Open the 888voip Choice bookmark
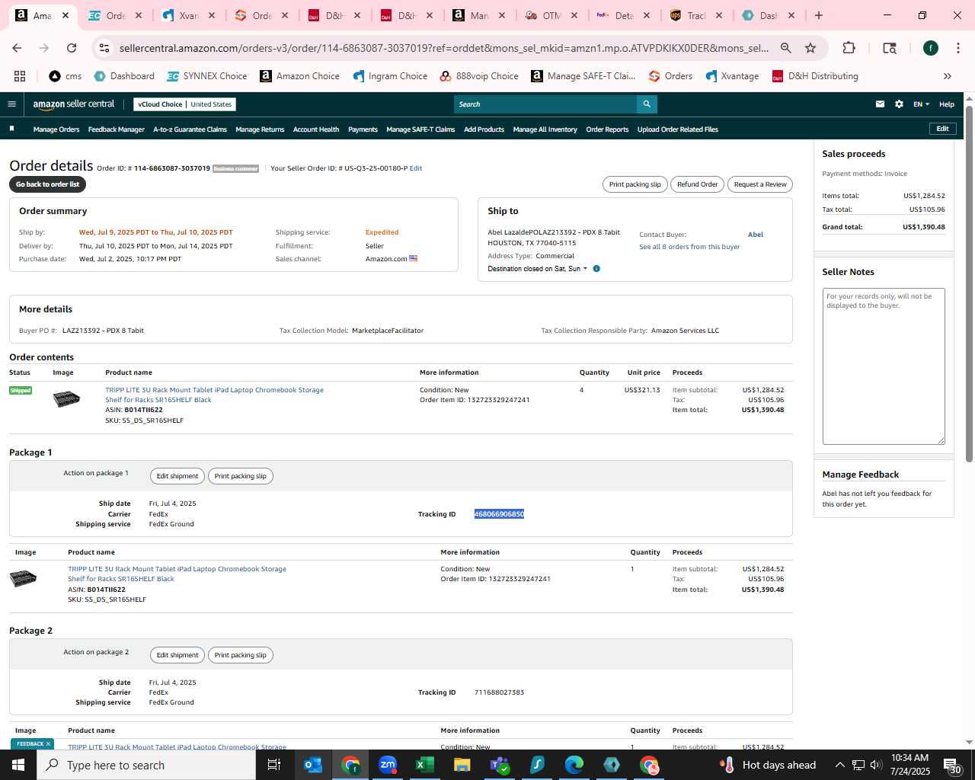 [479, 76]
